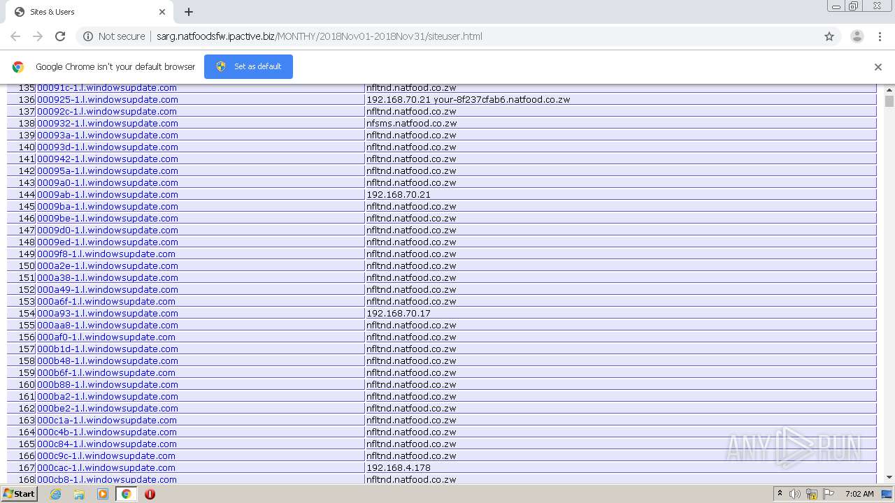This screenshot has width=895, height=503.
Task: Open File Explorer from taskbar
Action: [79, 494]
